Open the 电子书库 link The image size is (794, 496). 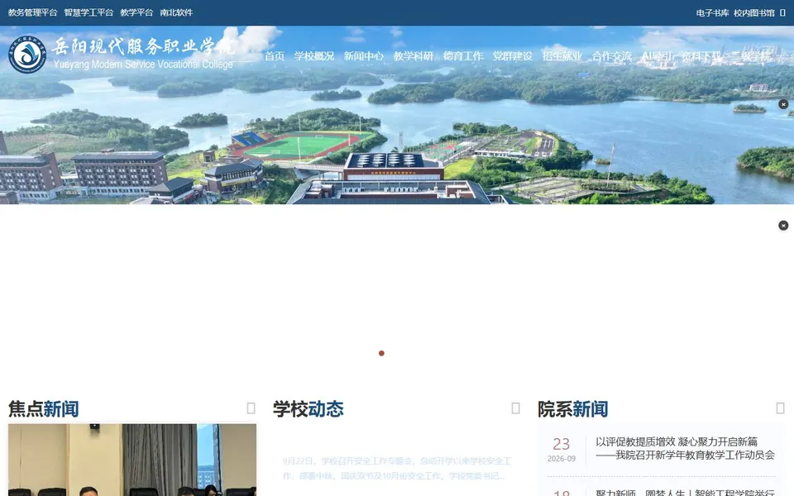[x=712, y=12]
